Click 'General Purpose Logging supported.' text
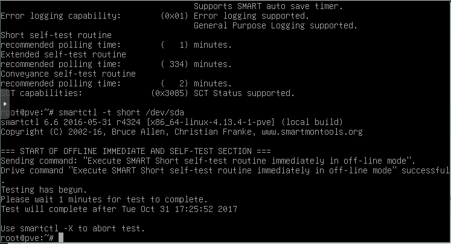The width and height of the screenshot is (451, 244). pos(275,25)
